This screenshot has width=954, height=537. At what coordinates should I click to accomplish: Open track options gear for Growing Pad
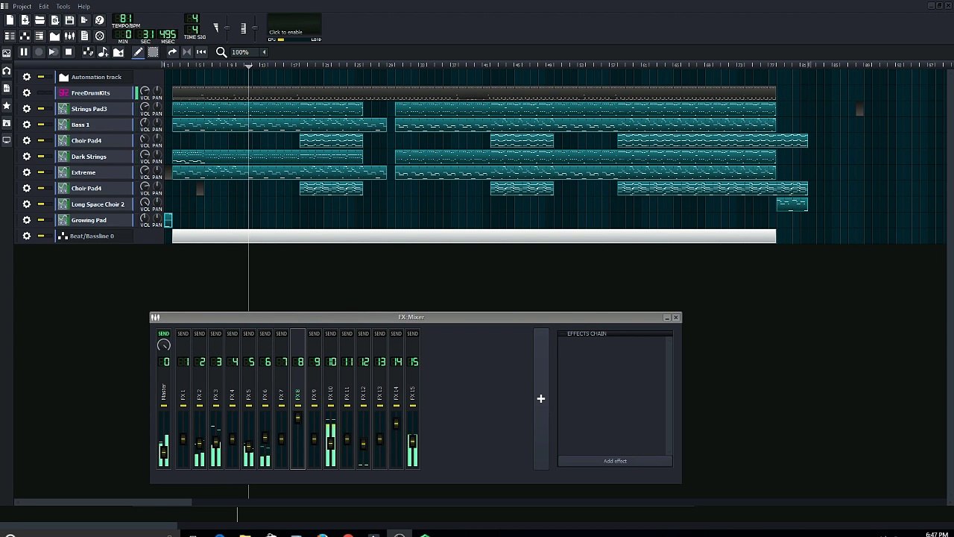pyautogui.click(x=27, y=220)
